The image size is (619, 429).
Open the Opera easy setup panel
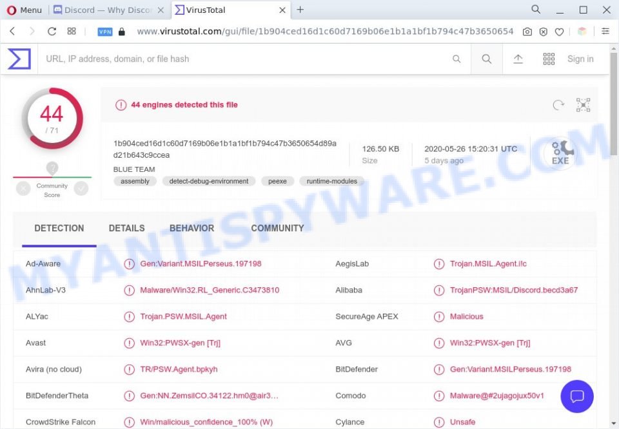click(x=605, y=31)
